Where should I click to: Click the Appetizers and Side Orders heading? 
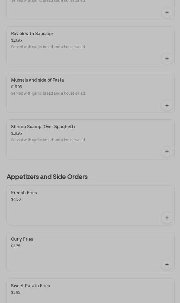pos(47,177)
